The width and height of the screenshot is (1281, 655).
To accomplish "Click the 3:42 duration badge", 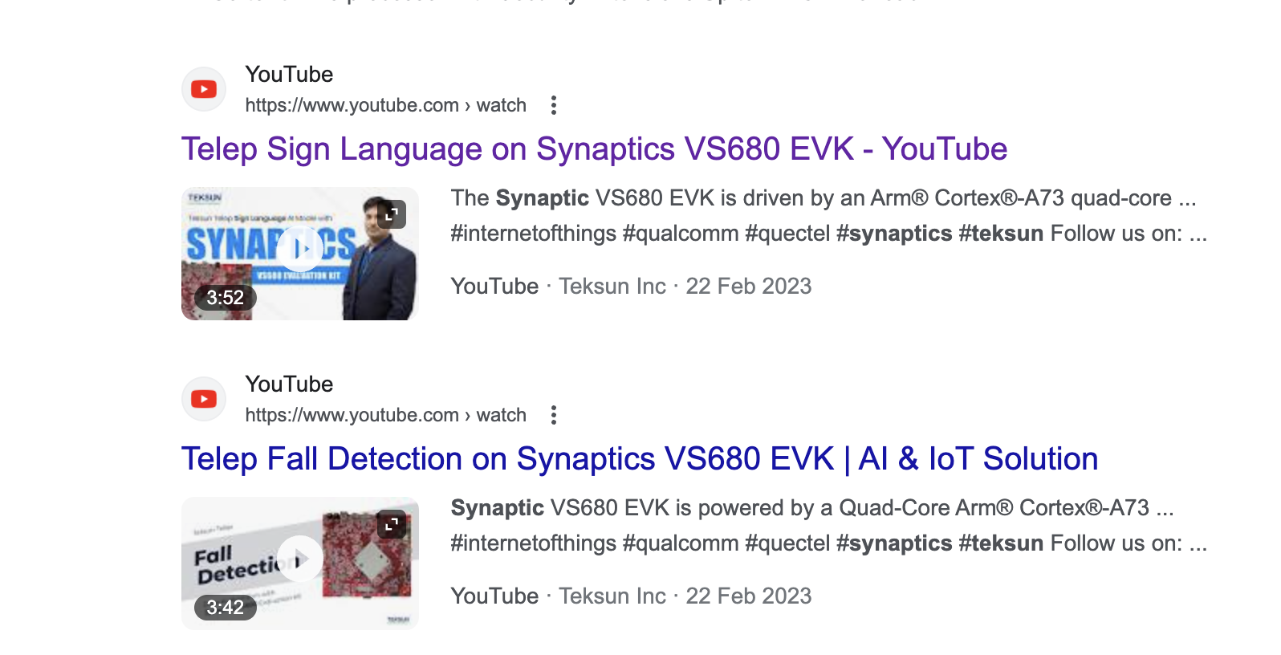I will [226, 608].
